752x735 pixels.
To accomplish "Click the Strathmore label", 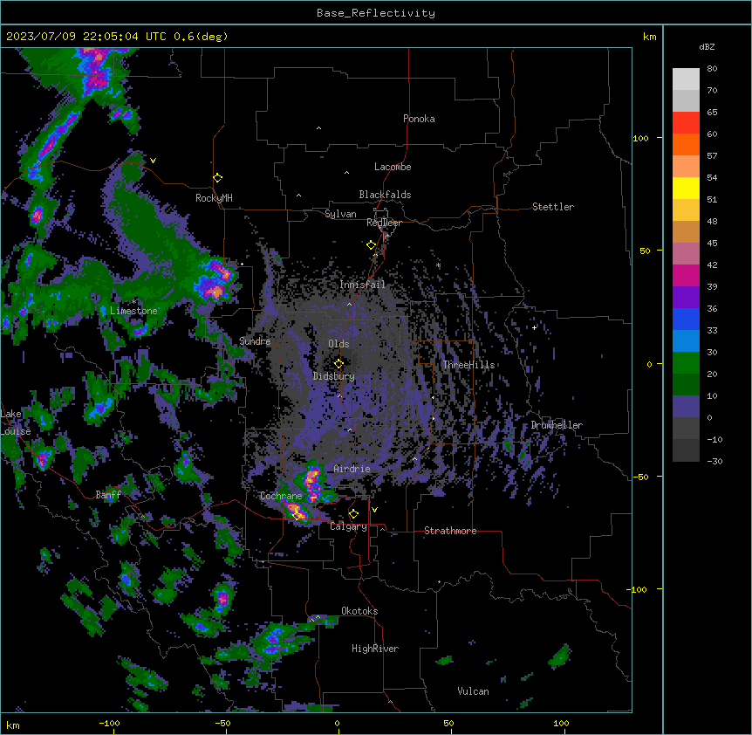I will tap(450, 531).
